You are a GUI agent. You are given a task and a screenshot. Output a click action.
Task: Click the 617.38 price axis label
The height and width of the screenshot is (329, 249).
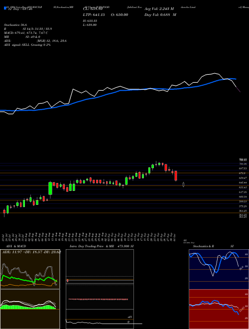coord(243,192)
